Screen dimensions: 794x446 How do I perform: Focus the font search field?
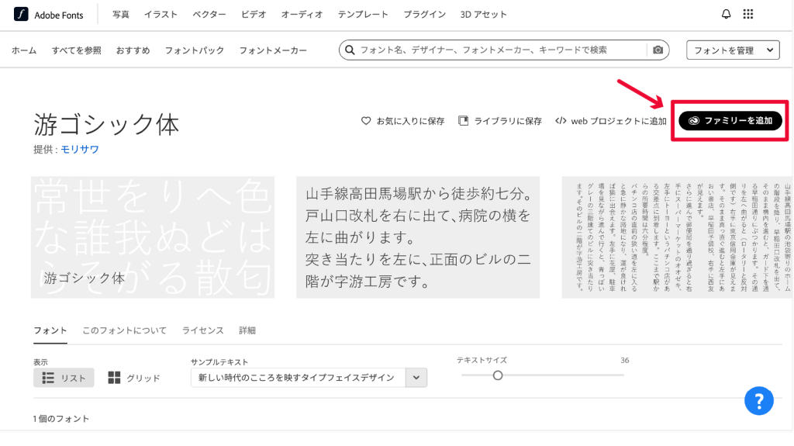(x=503, y=50)
